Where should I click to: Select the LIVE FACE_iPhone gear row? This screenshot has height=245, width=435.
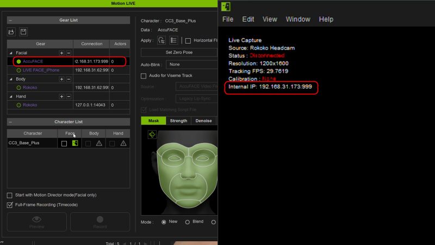(41, 70)
